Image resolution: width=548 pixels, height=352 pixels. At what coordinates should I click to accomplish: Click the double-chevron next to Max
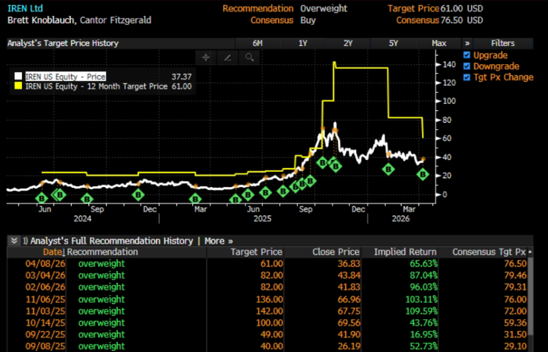click(x=468, y=44)
